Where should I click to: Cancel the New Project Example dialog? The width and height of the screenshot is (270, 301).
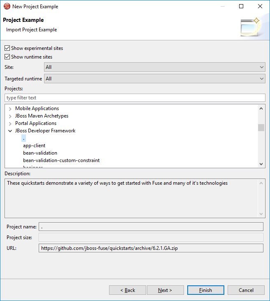tap(246, 290)
